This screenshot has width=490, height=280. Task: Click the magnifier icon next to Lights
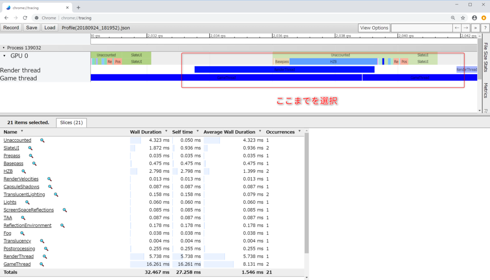click(27, 202)
